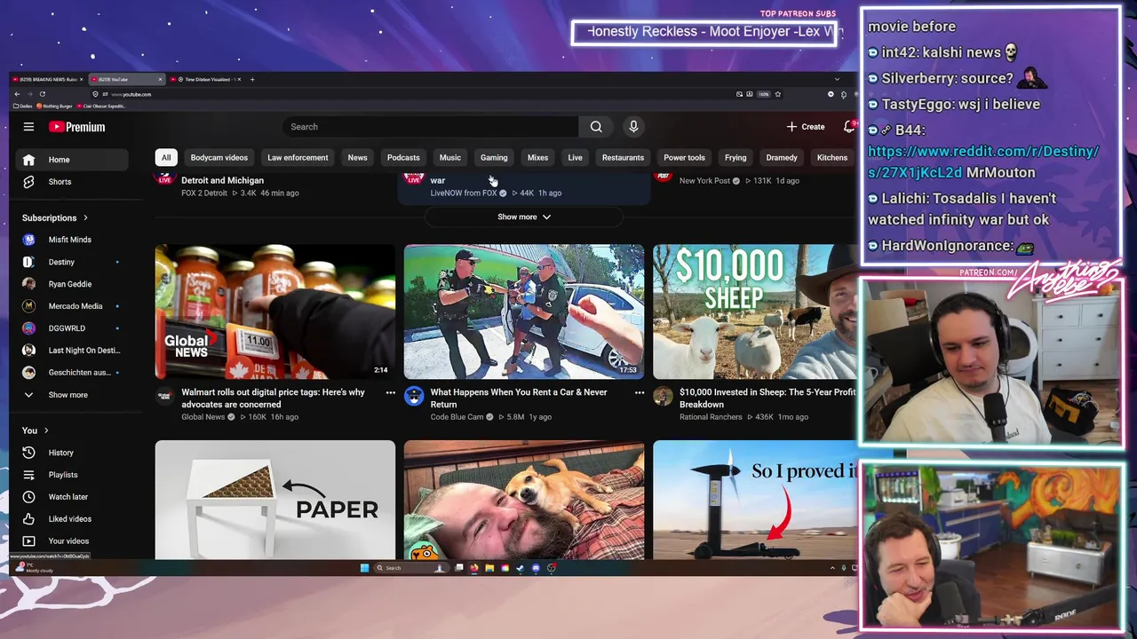The image size is (1137, 639).
Task: Open Geschichten aus subscription
Action: pos(73,373)
